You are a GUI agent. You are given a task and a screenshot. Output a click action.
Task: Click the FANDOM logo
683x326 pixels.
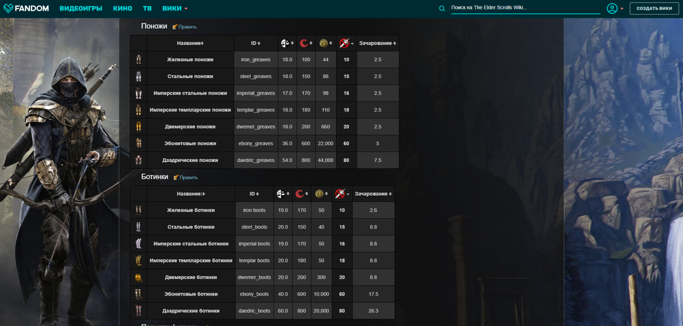click(26, 8)
